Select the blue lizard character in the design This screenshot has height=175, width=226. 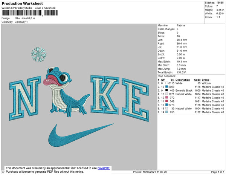[66, 92]
